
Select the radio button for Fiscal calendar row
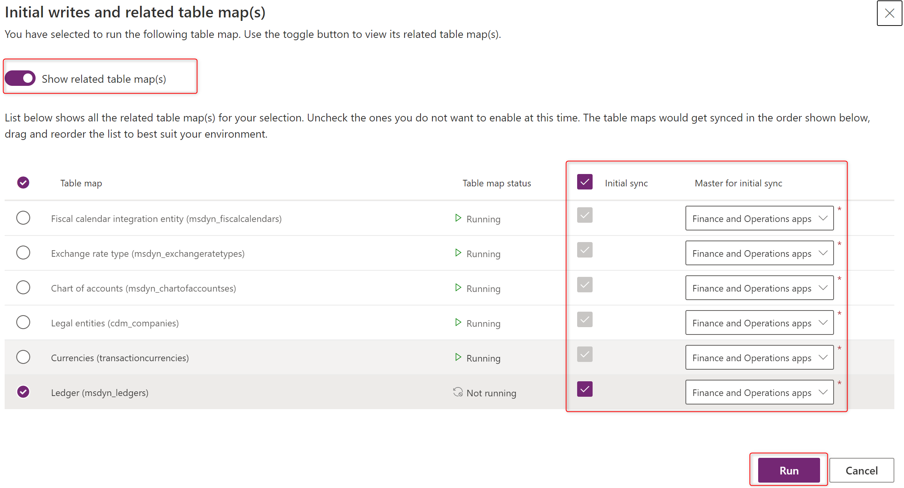tap(24, 218)
